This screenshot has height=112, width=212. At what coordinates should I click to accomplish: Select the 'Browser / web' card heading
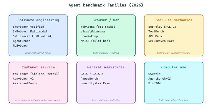106,20
